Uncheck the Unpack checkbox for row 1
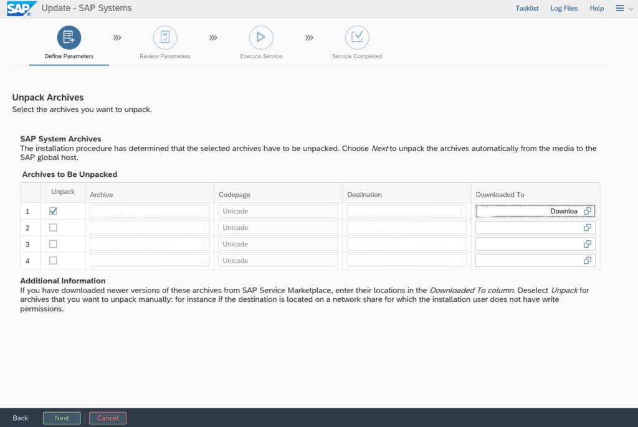Viewport: 638px width, 427px height. pyautogui.click(x=53, y=211)
